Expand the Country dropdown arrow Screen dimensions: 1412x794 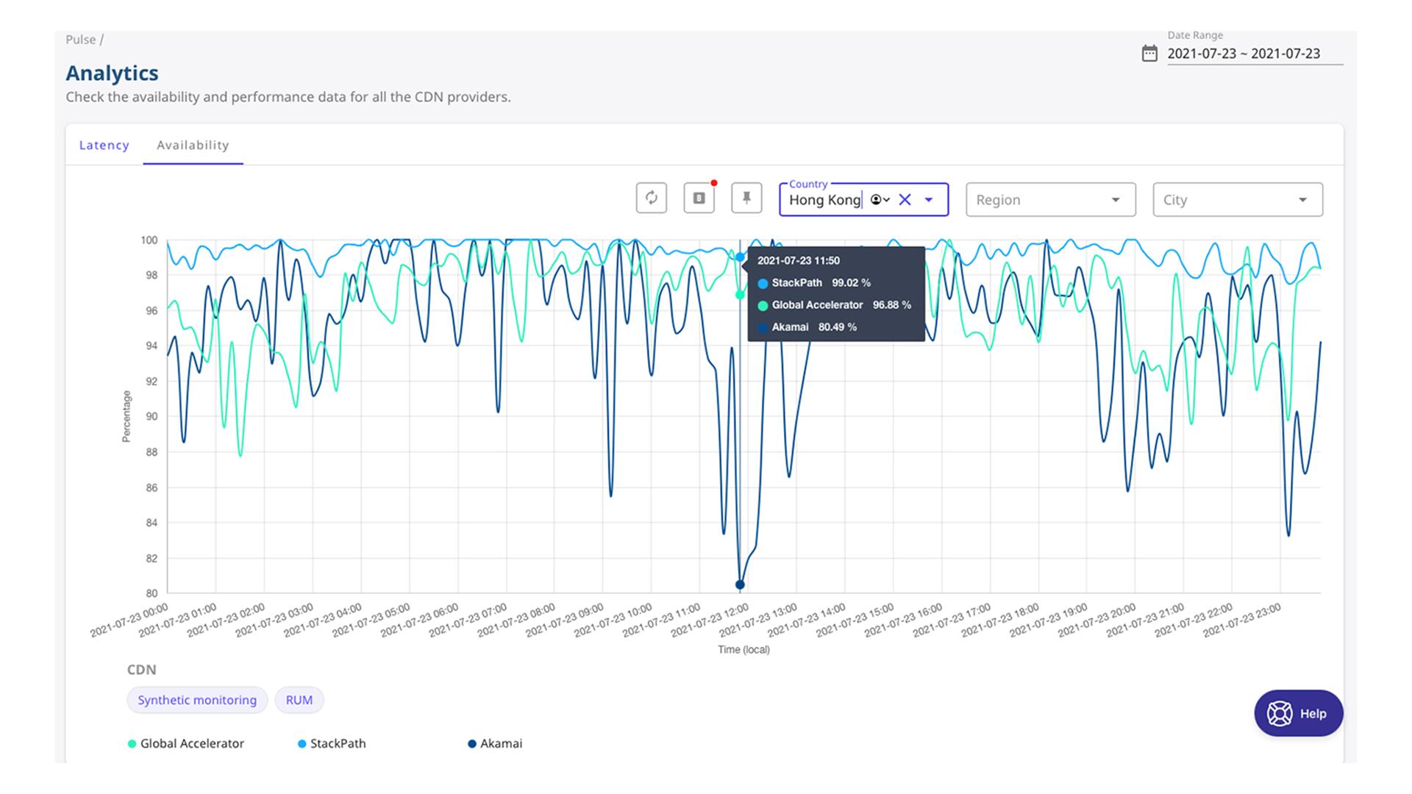pos(929,200)
